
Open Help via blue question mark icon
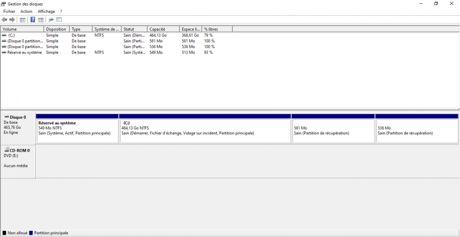pos(33,20)
